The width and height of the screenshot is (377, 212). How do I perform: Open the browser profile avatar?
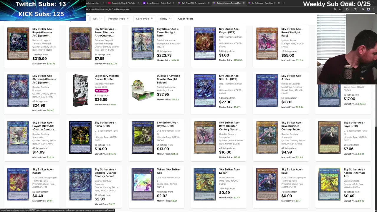tap(368, 9)
